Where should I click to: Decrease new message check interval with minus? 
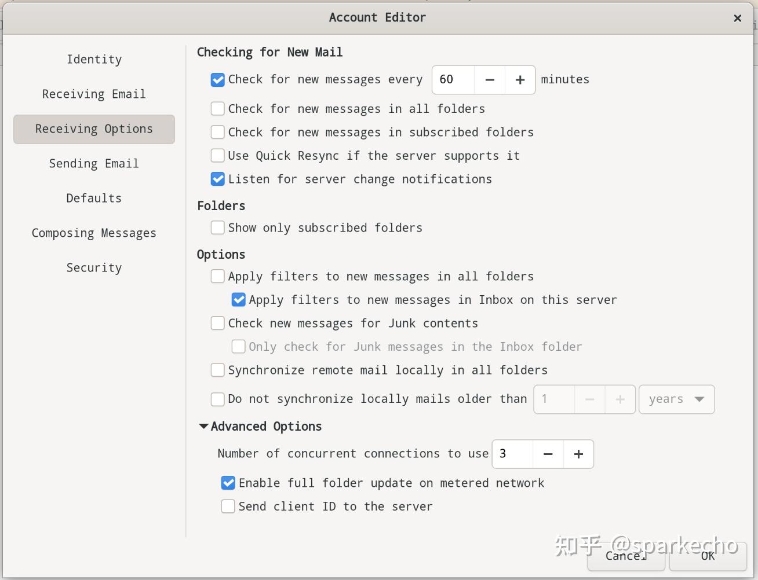click(490, 80)
